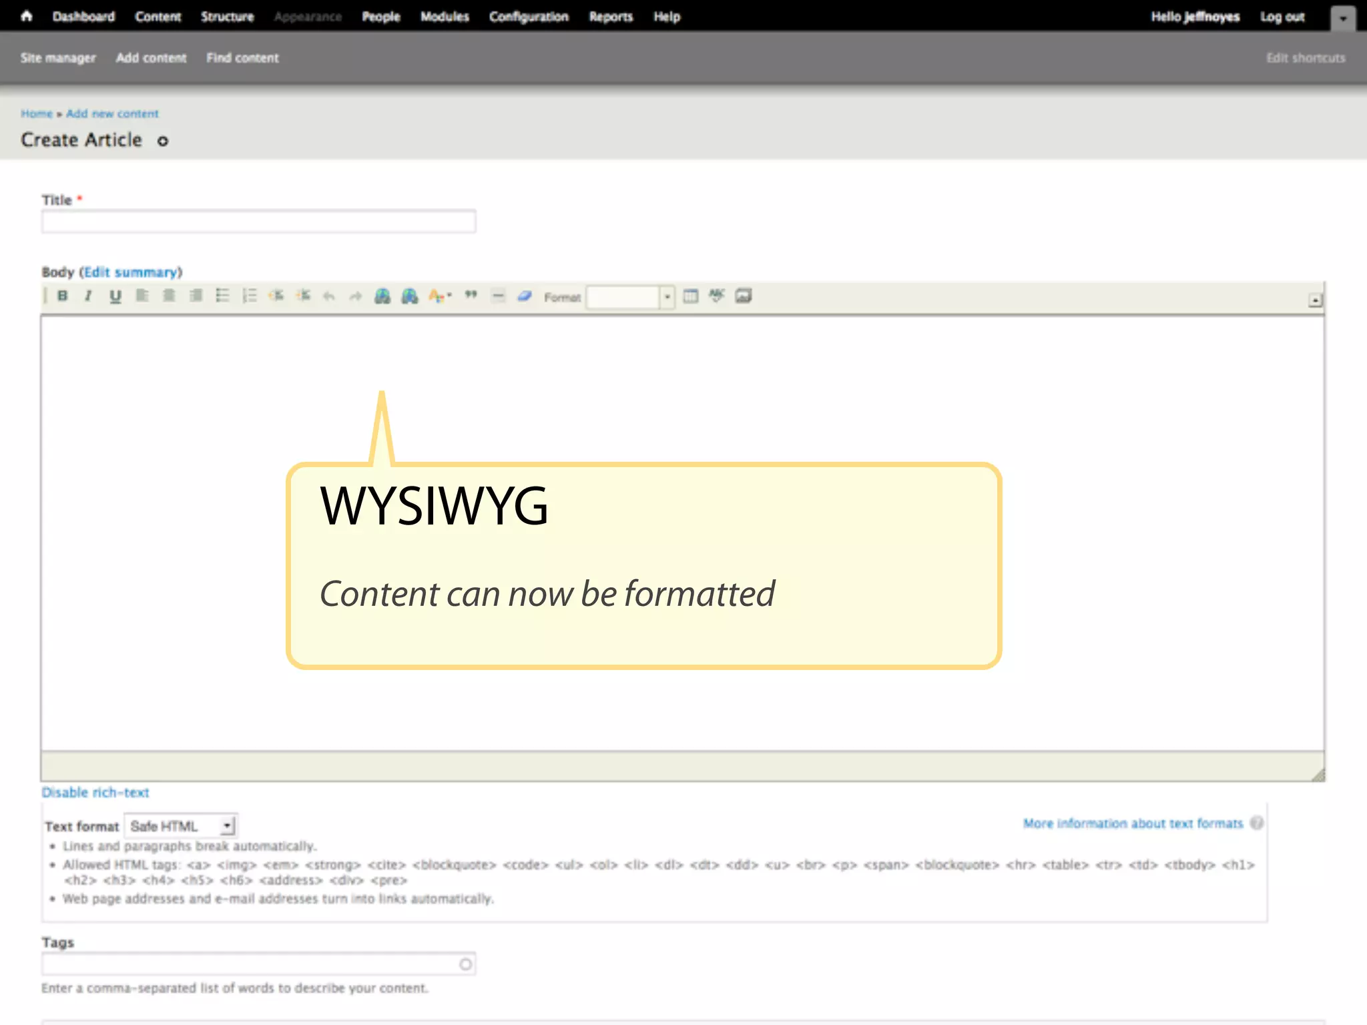Toggle underline formatting
Image resolution: width=1367 pixels, height=1025 pixels.
click(115, 296)
